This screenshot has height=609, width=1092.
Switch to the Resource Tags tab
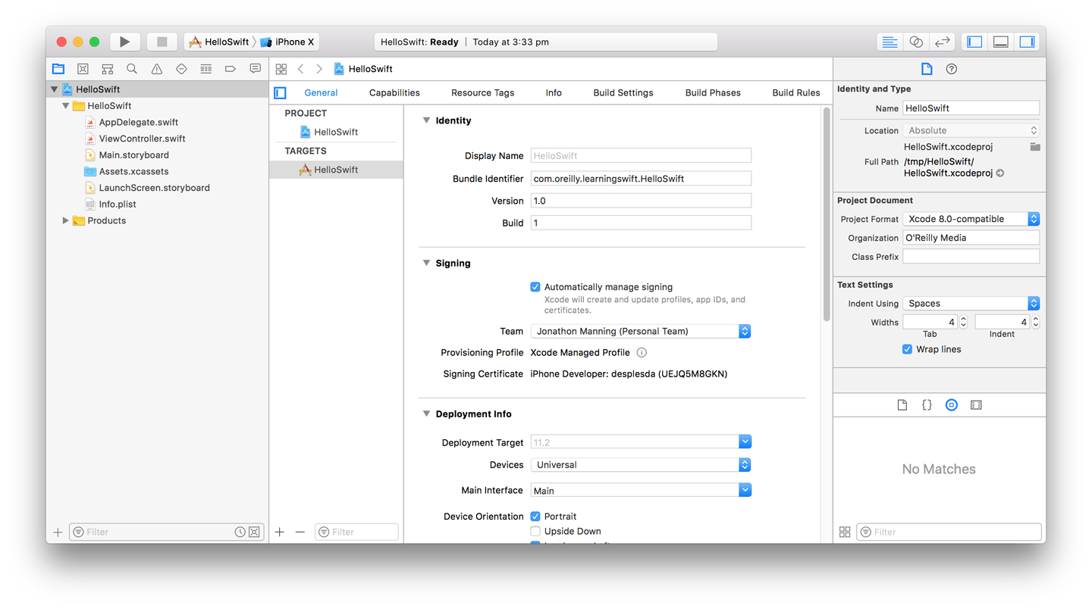coord(482,92)
